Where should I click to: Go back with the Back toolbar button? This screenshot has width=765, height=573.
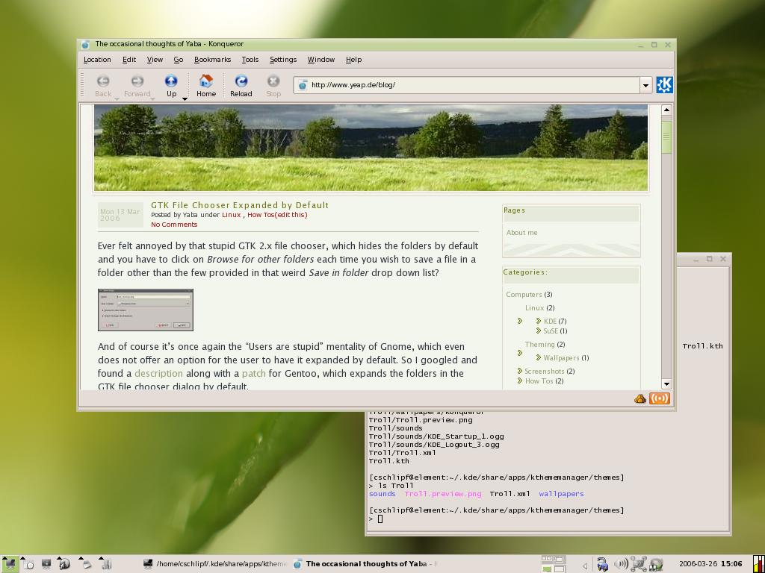(103, 86)
